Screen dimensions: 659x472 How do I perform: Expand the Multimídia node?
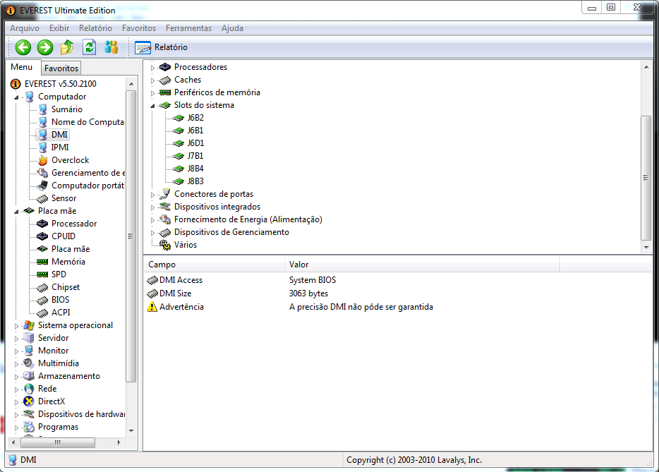(x=16, y=364)
